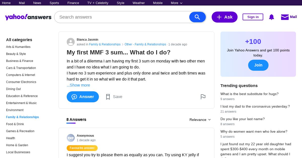This screenshot has width=302, height=158.
Task: Click the Sign in button
Action: (253, 17)
